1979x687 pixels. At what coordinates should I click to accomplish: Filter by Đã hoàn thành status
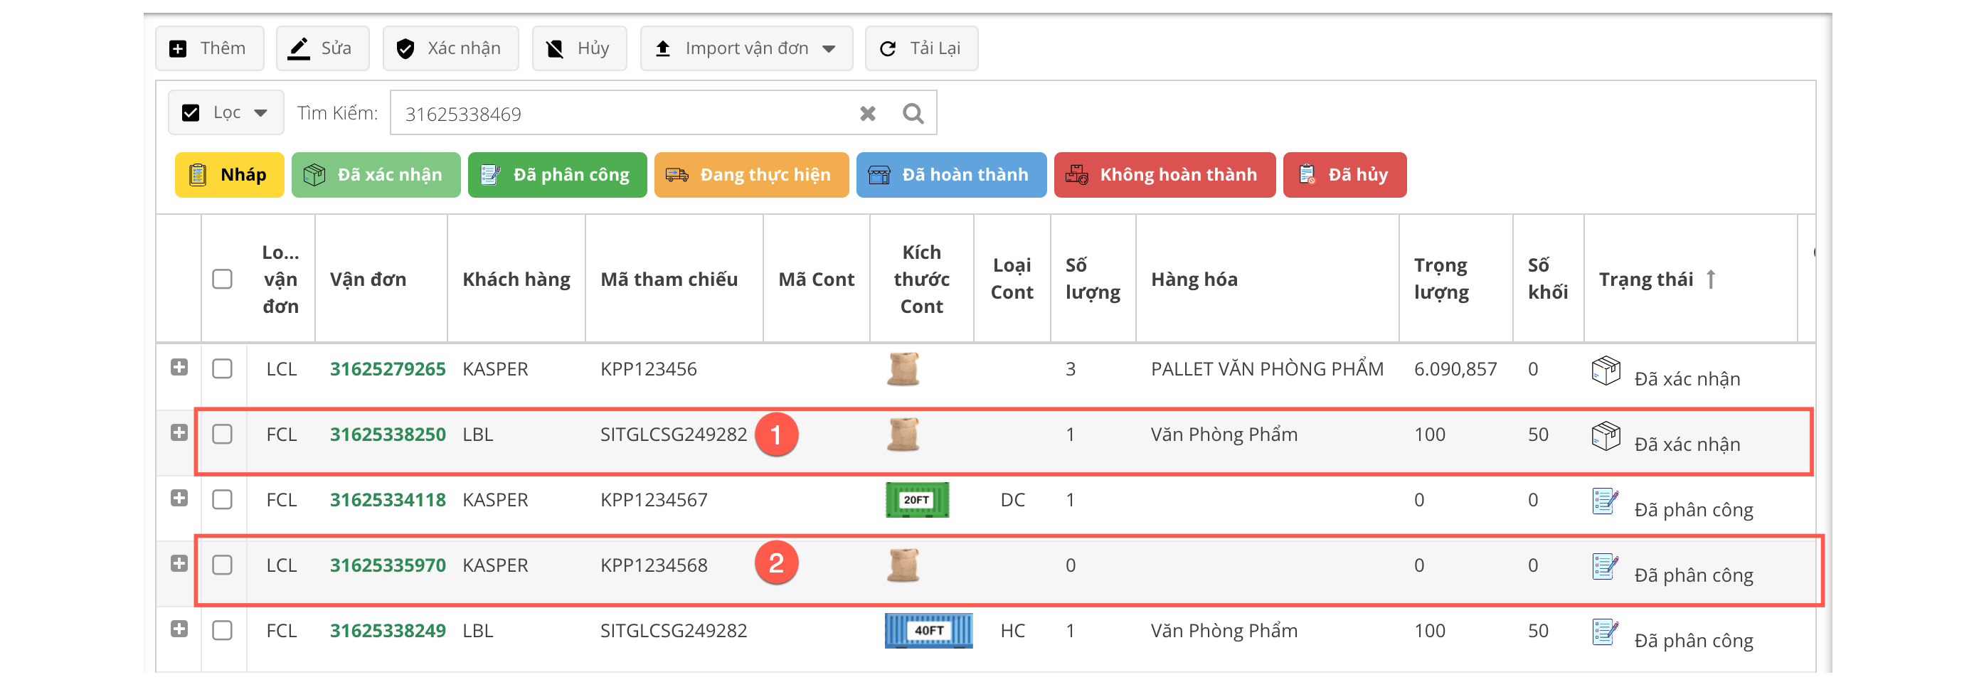coord(950,175)
